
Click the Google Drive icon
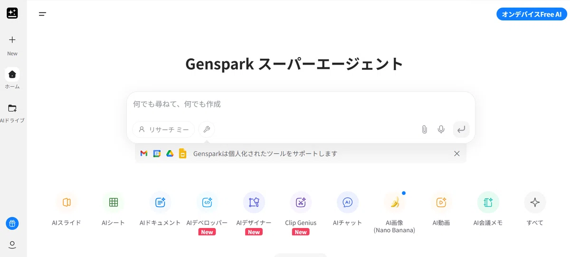click(x=170, y=153)
